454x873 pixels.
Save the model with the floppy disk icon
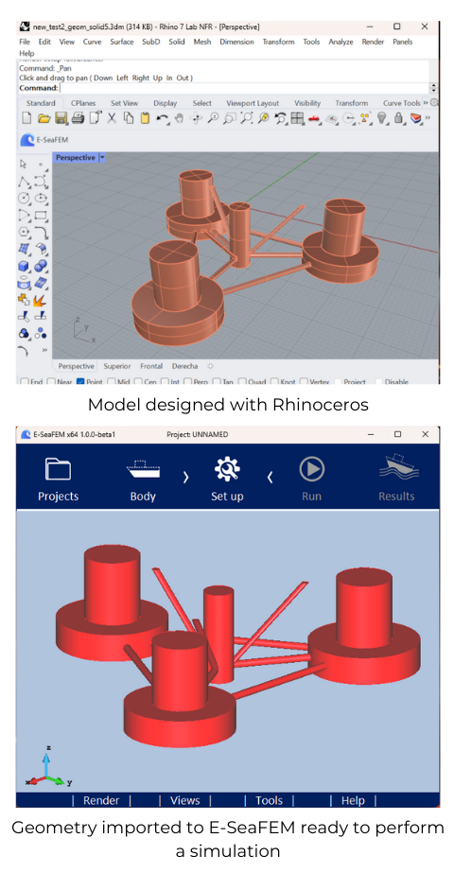61,118
